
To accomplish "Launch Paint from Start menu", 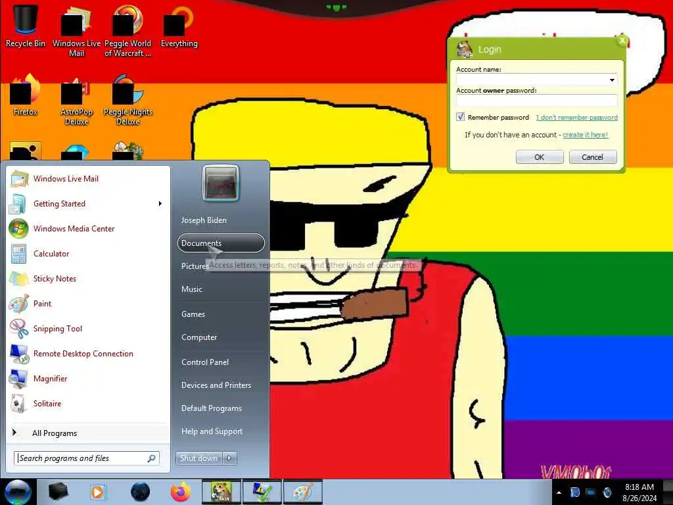I will pyautogui.click(x=88, y=304).
